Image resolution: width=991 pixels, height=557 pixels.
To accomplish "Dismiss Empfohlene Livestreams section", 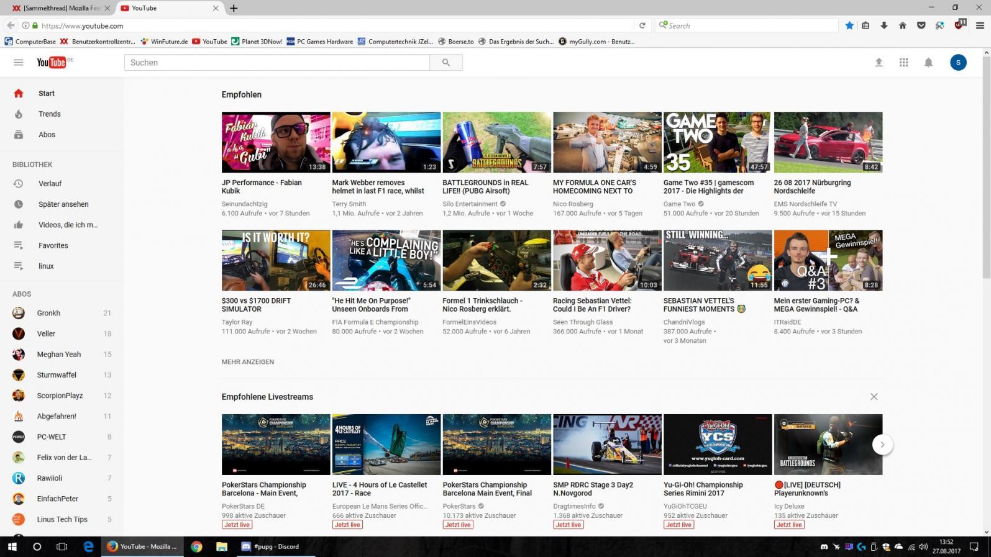I will 874,396.
